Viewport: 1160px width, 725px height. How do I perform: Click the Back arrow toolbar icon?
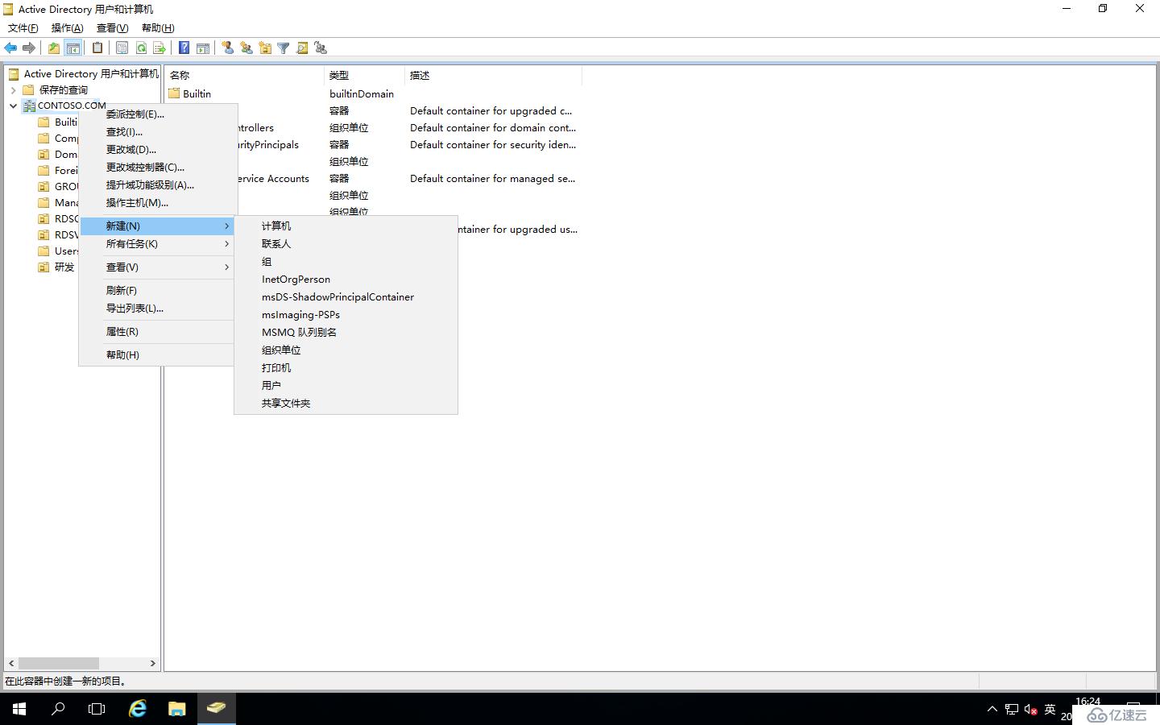point(10,48)
